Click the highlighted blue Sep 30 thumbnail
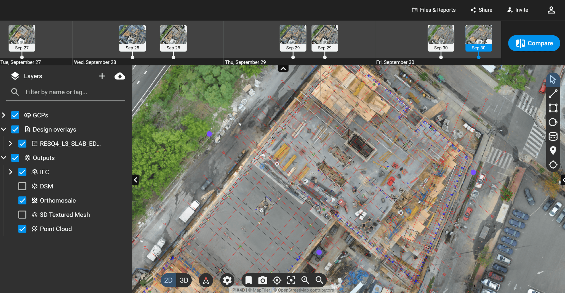Image resolution: width=565 pixels, height=293 pixels. click(x=479, y=38)
